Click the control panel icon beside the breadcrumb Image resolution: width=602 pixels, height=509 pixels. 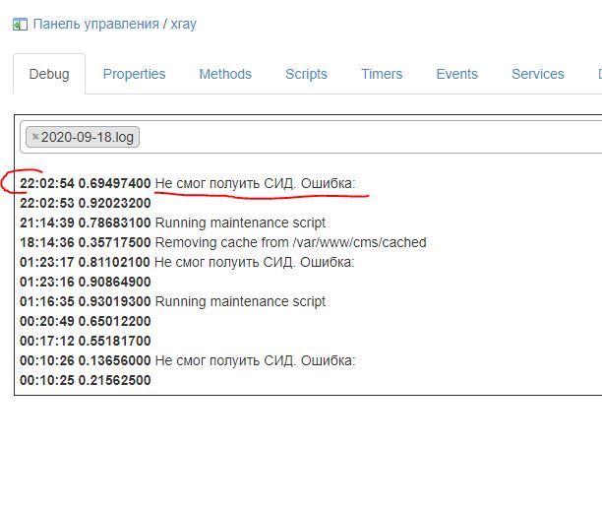tap(20, 25)
